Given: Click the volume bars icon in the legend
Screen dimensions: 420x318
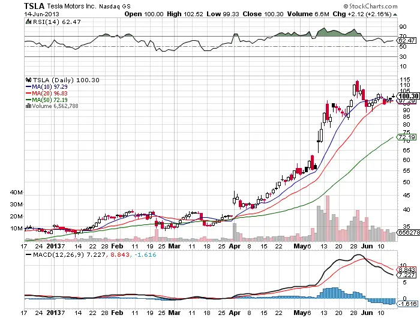Looking at the screenshot, I should pyautogui.click(x=28, y=106).
